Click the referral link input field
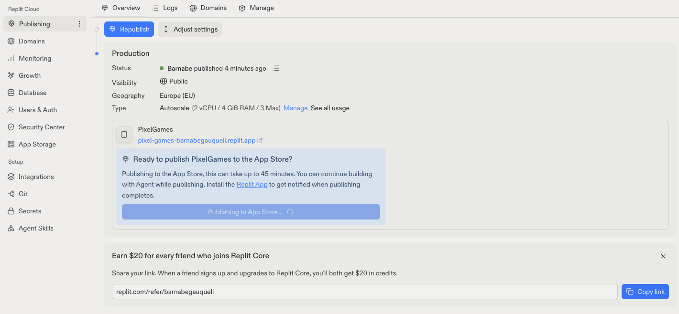The width and height of the screenshot is (679, 314). (365, 292)
